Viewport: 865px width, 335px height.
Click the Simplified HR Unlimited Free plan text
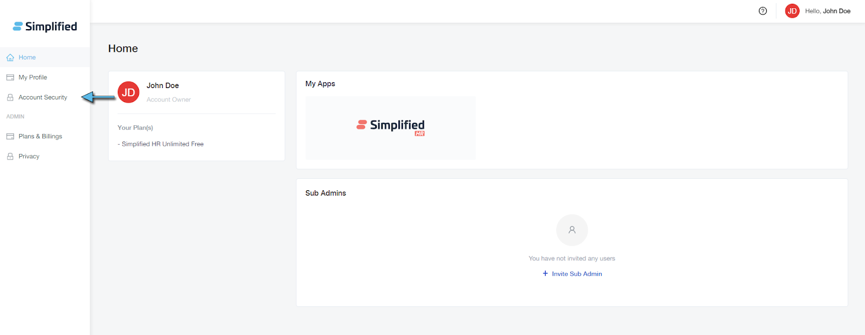[162, 144]
